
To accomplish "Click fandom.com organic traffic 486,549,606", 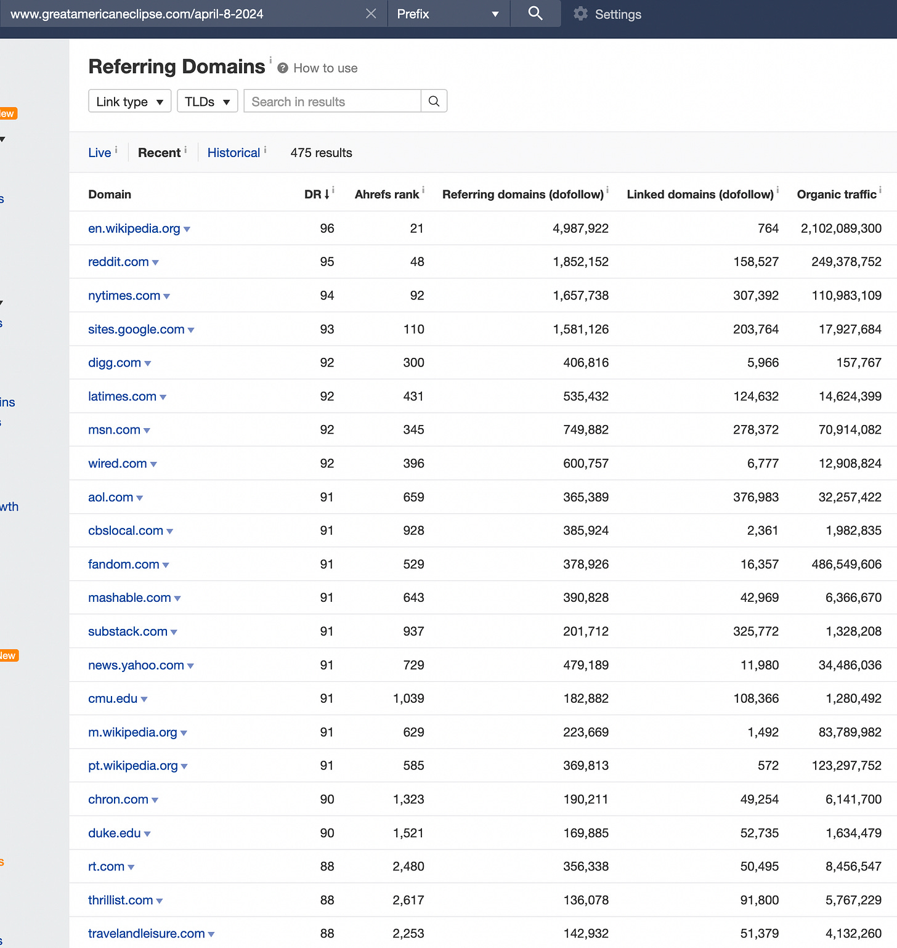I will click(846, 564).
